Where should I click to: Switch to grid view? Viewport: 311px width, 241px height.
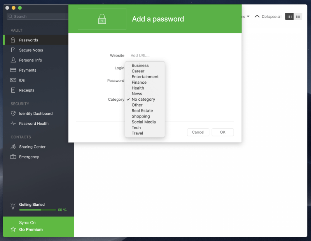289,16
